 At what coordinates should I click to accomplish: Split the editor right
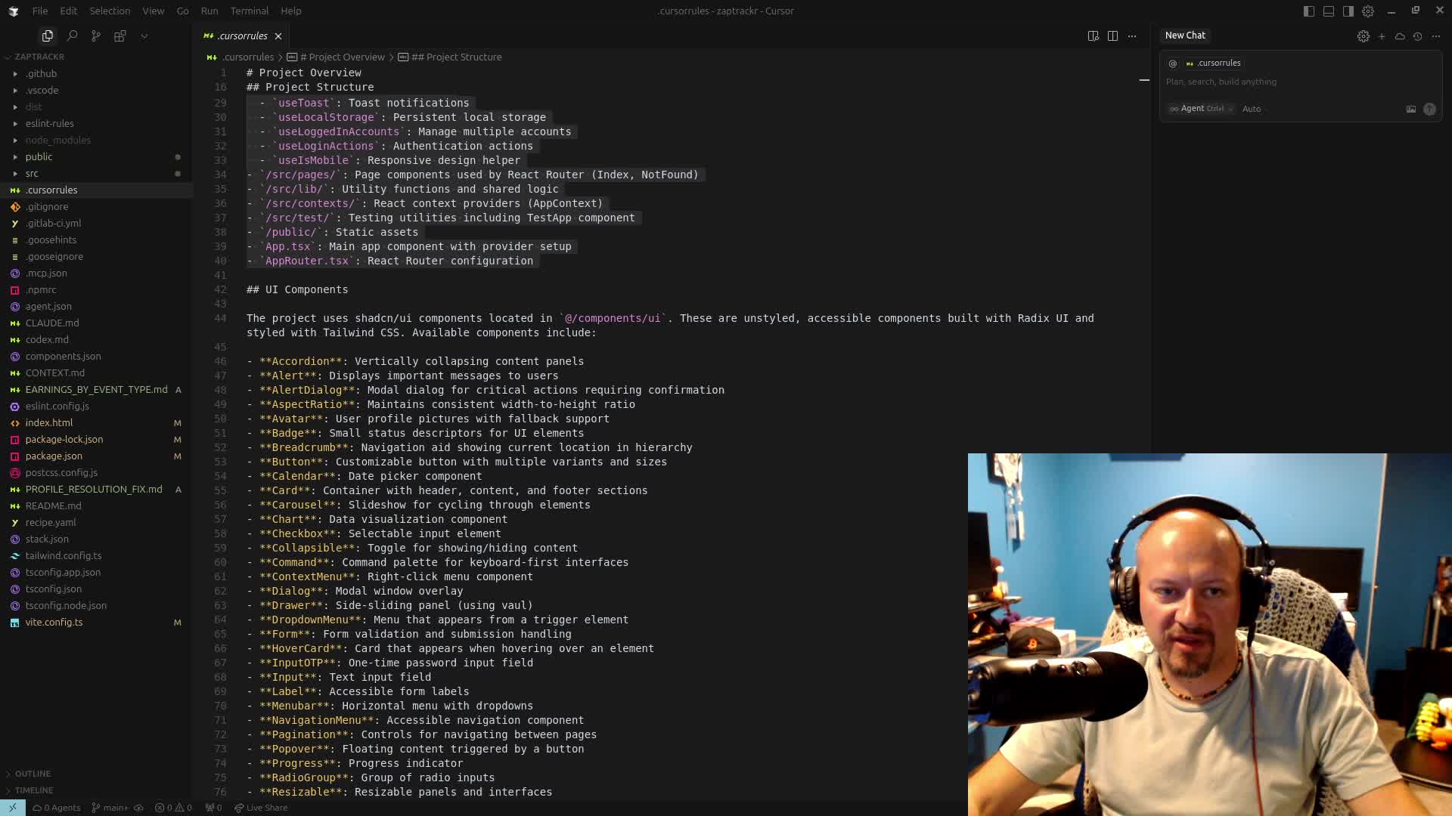coord(1112,36)
